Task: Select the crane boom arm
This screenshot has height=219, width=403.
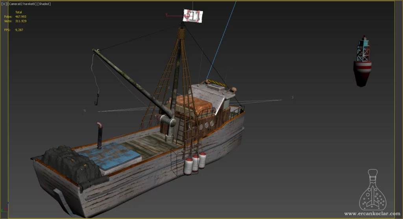Action: (132, 82)
